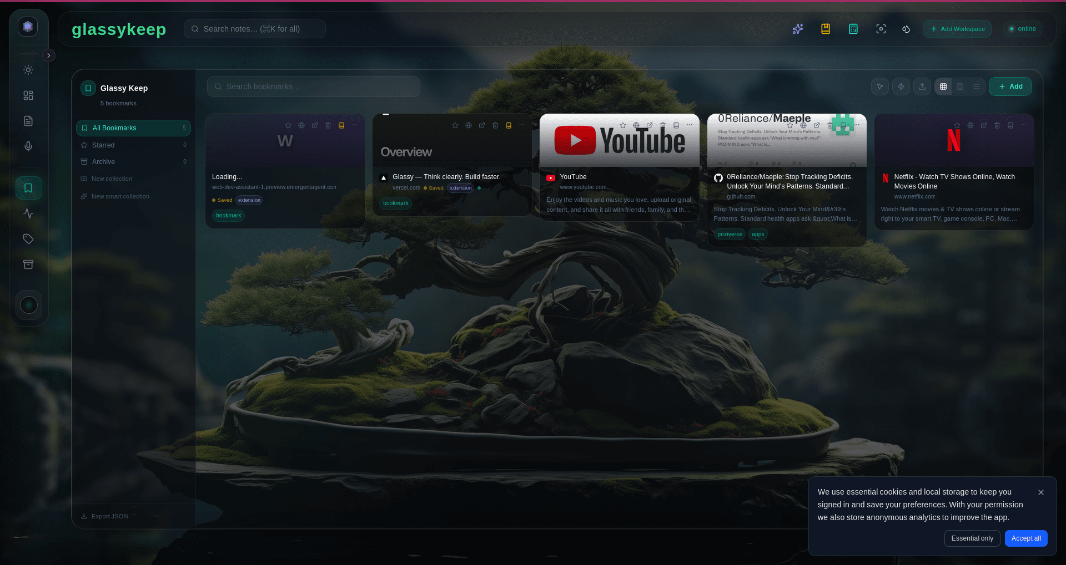
Task: Click yellow note icon on Loading... card
Action: coord(341,125)
